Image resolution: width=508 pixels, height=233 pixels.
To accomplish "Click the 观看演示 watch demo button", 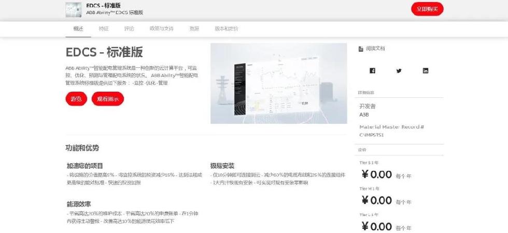I will (x=108, y=99).
